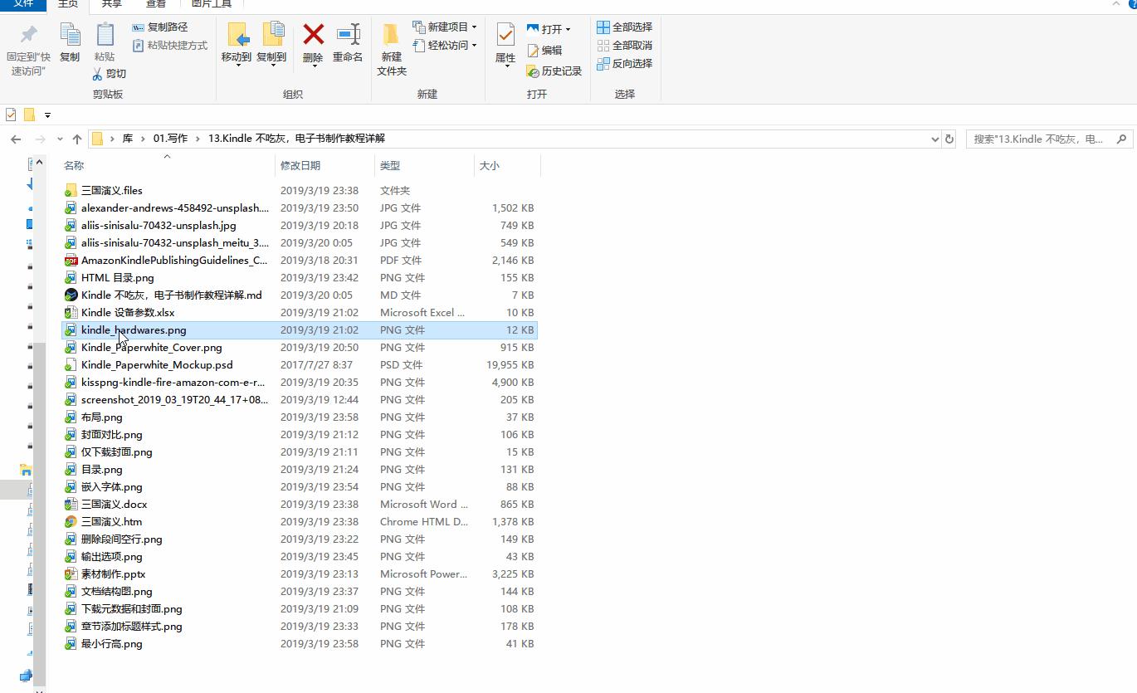This screenshot has height=693, width=1137.
Task: Select the file named 章节添加标题样式.png
Action: point(132,627)
